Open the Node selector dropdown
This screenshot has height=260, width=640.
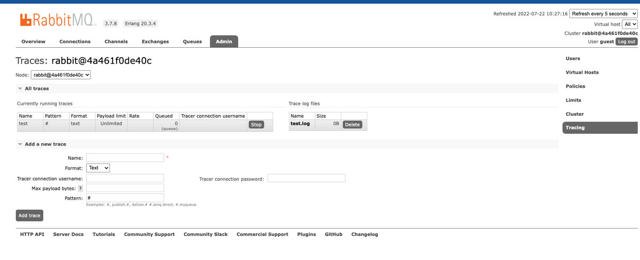(x=61, y=75)
